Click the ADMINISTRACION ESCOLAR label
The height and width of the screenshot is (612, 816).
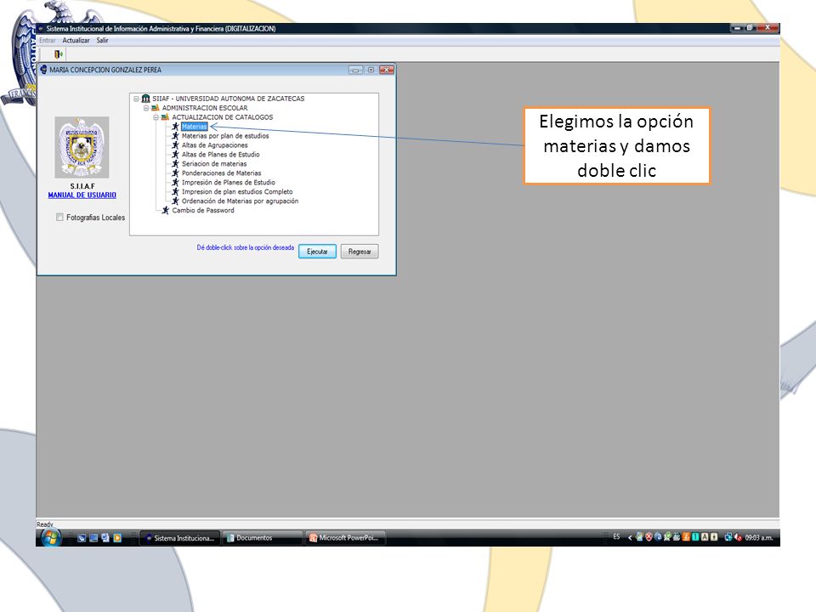pos(205,108)
